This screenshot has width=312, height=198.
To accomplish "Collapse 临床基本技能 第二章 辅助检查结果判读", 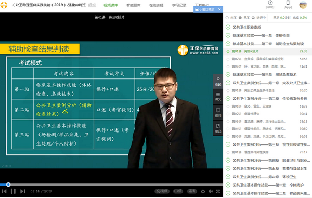I will click(x=228, y=44).
